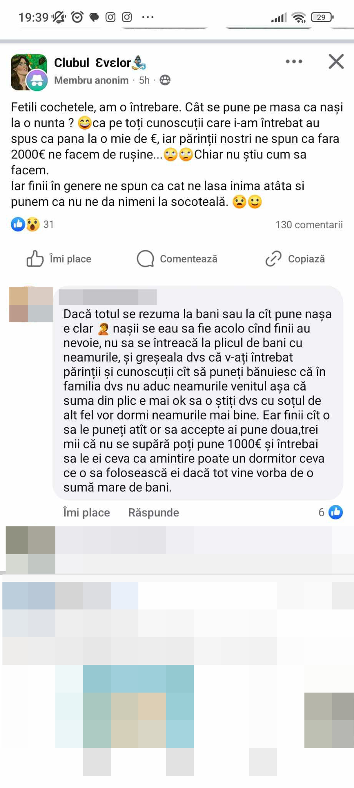
Task: Open the Clubul Evelor group name link
Action: [100, 63]
